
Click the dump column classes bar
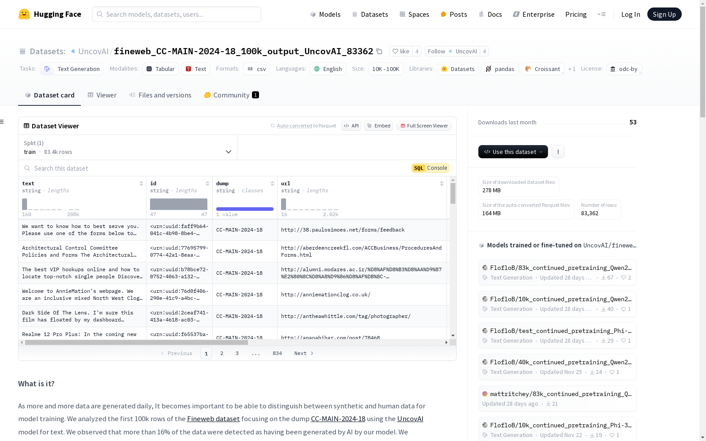(x=245, y=209)
